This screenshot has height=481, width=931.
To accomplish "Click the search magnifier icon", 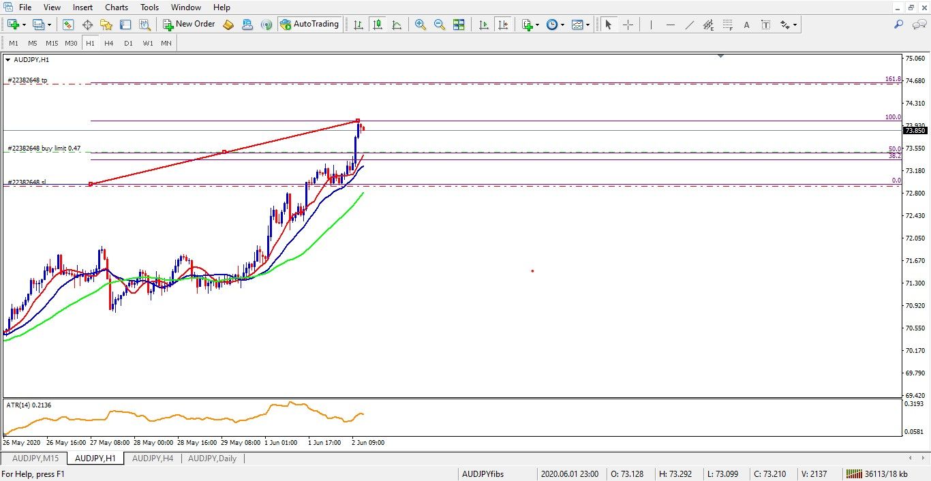I will [899, 25].
